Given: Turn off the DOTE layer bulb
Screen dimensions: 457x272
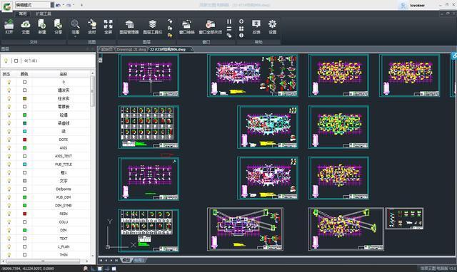Looking at the screenshot, I should [x=9, y=140].
